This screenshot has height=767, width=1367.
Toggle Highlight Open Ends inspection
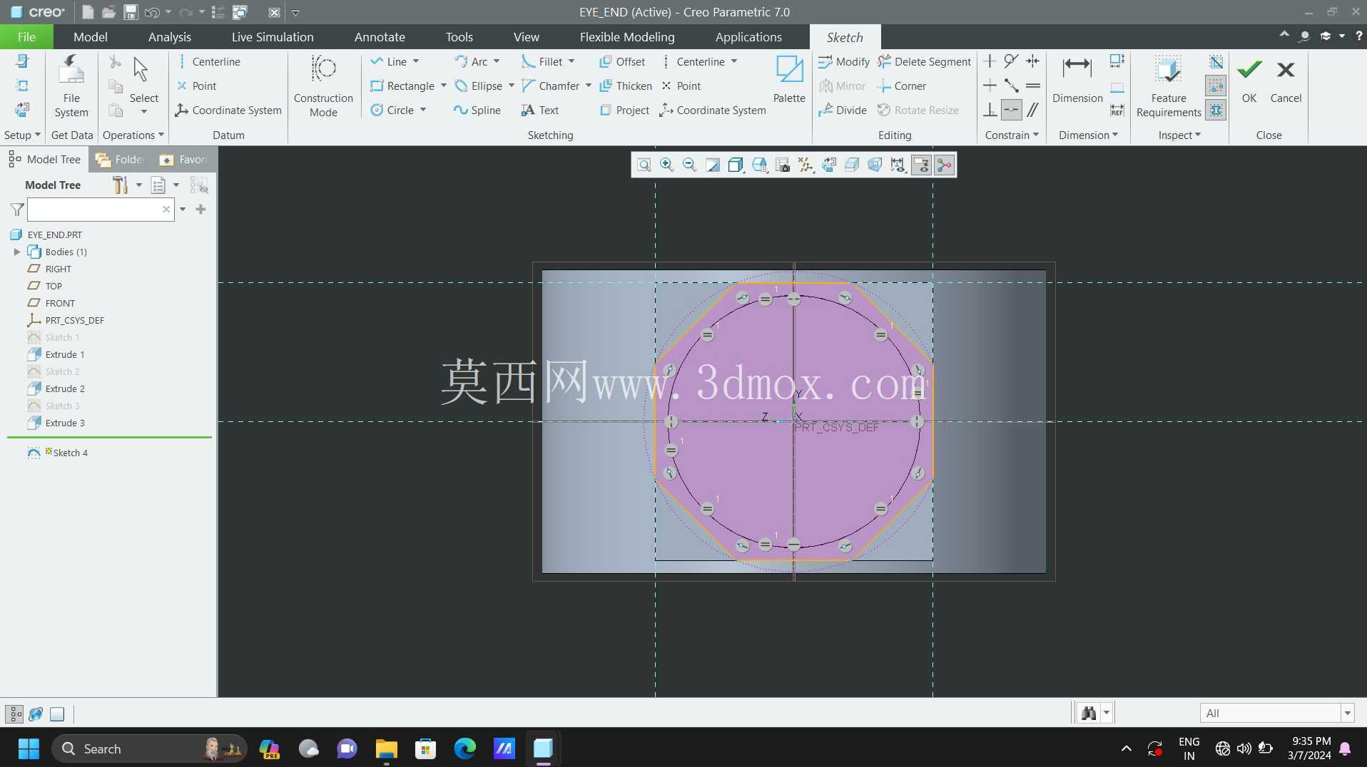pos(1216,86)
